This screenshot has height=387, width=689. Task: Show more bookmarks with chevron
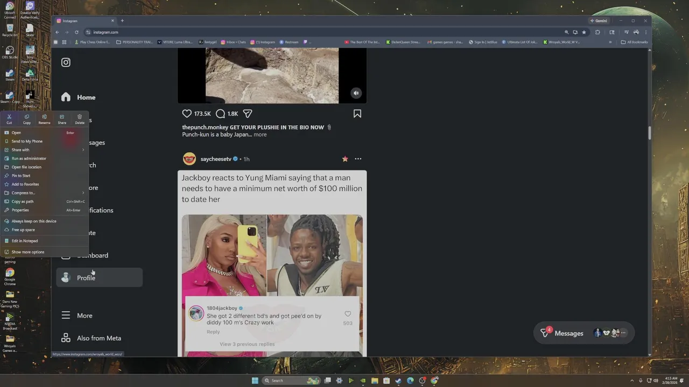point(610,42)
